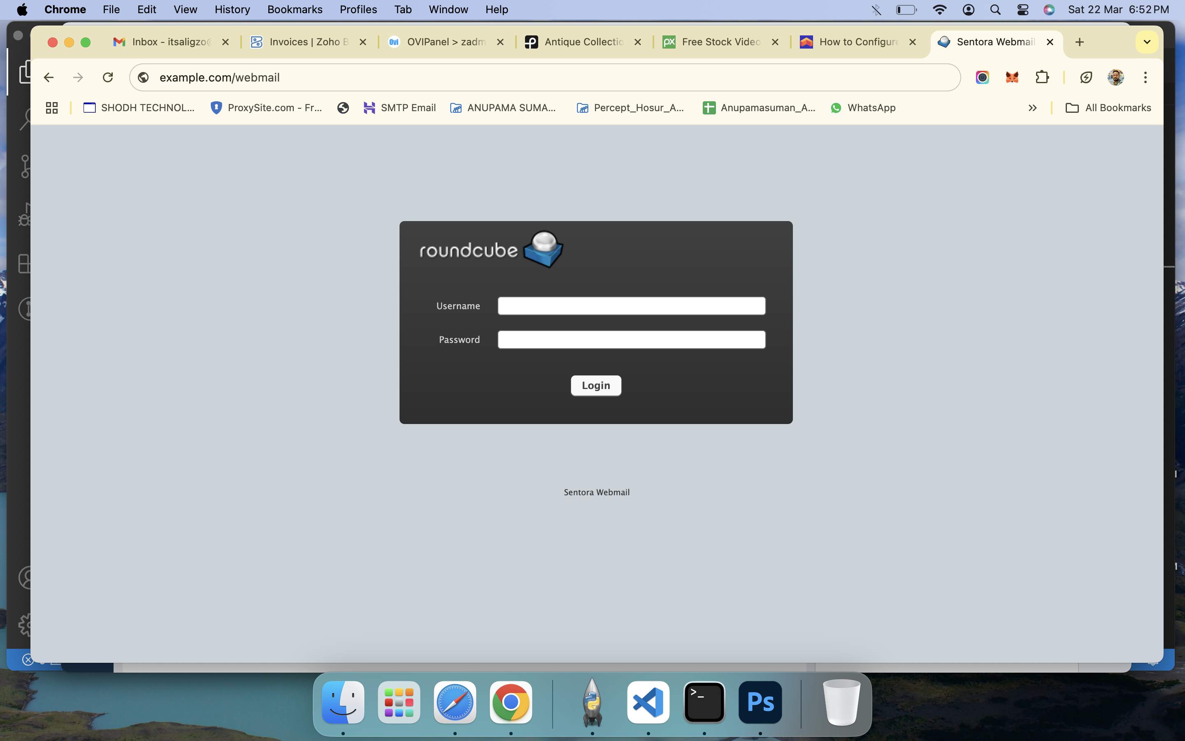Open the Chrome profile avatar
This screenshot has width=1185, height=741.
coord(1115,77)
